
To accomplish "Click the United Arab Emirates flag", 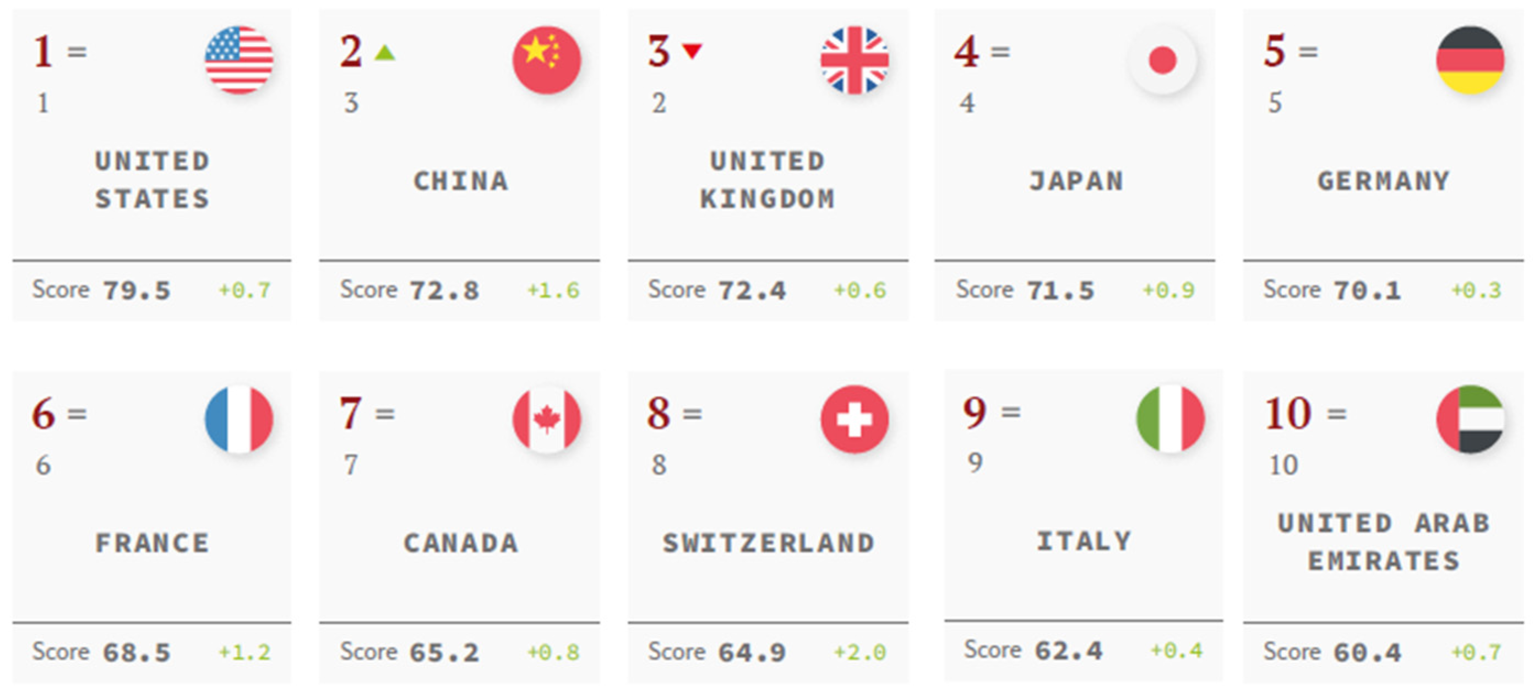I will pos(1470,419).
